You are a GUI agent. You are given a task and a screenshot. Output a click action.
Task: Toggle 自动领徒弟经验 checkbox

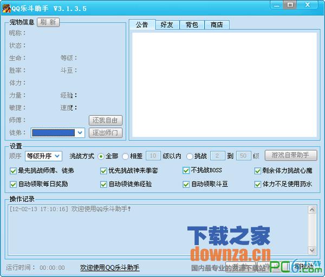(103, 184)
